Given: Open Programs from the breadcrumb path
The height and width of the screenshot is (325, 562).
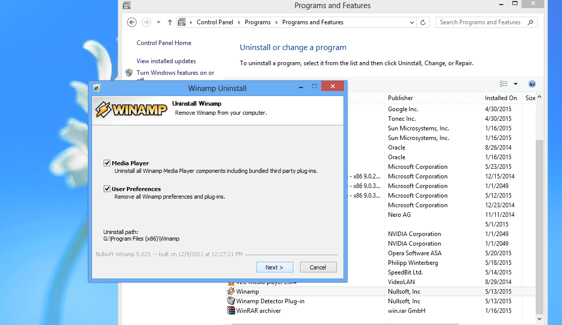Looking at the screenshot, I should coord(257,22).
